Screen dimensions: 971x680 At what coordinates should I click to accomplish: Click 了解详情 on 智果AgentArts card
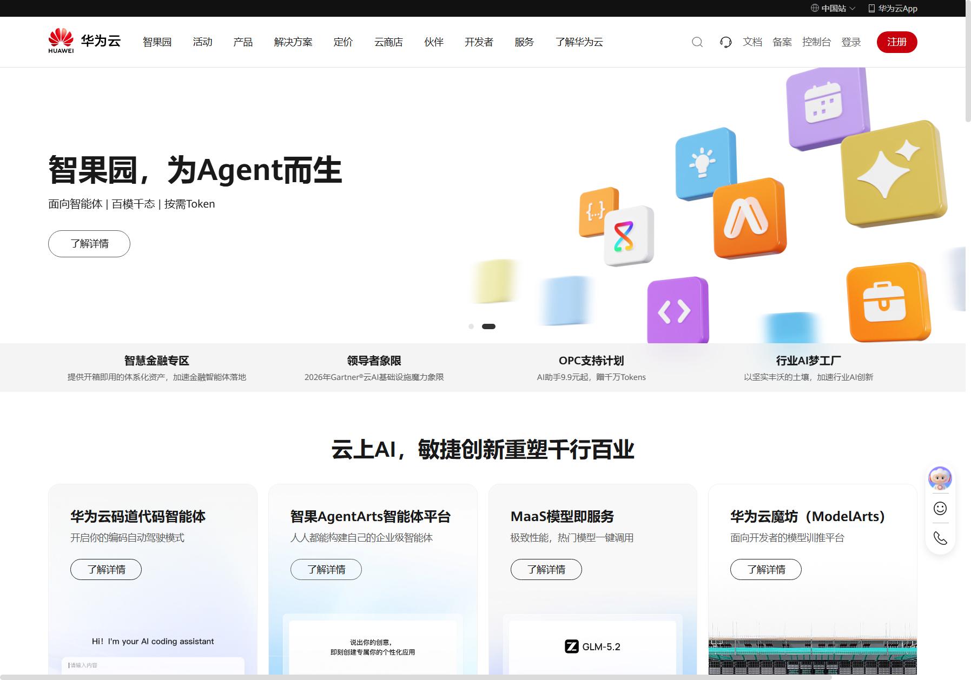(x=326, y=570)
